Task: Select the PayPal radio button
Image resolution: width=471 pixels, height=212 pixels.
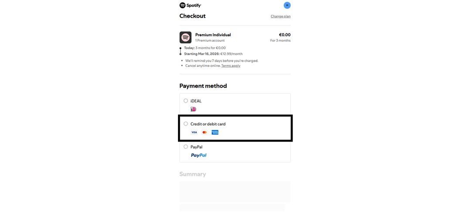Action: coord(186,147)
